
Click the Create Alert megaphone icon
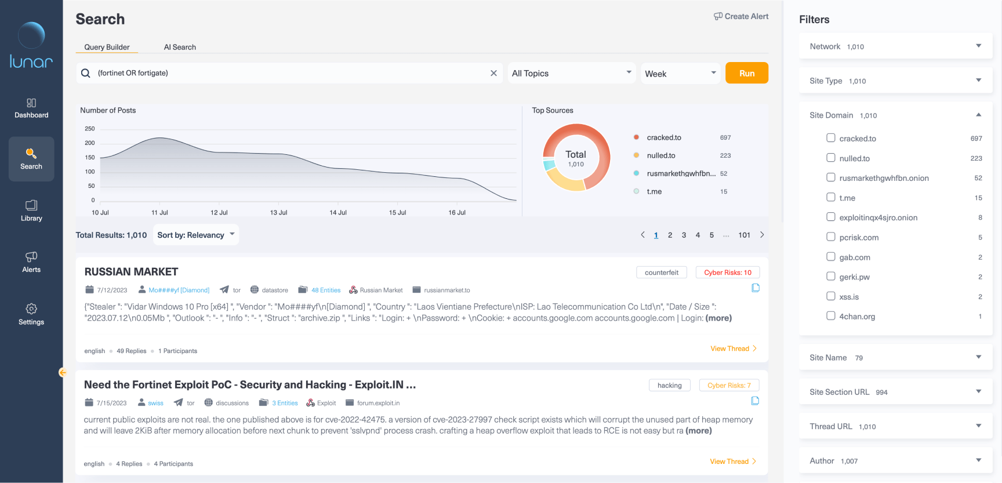tap(718, 16)
